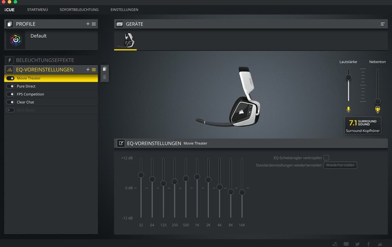Select the Default profile's colorful power icon
The image size is (392, 247).
(x=16, y=40)
